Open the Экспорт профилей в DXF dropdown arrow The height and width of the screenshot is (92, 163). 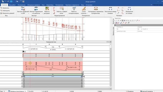click(x=29, y=14)
